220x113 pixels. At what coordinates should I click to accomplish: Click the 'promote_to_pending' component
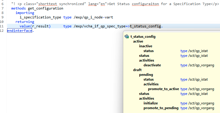pos(161,108)
